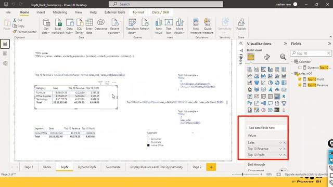
Task: Select Home Office in Segment slicer
Action: 148,145
